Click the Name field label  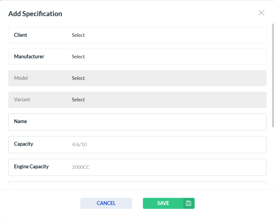point(21,121)
